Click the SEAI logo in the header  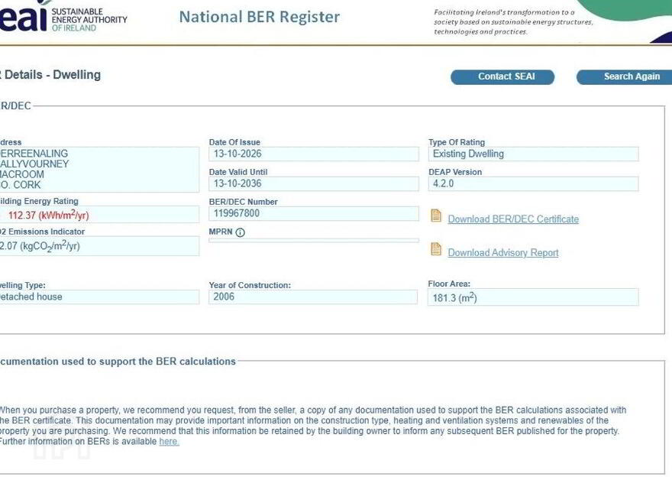pos(63,18)
